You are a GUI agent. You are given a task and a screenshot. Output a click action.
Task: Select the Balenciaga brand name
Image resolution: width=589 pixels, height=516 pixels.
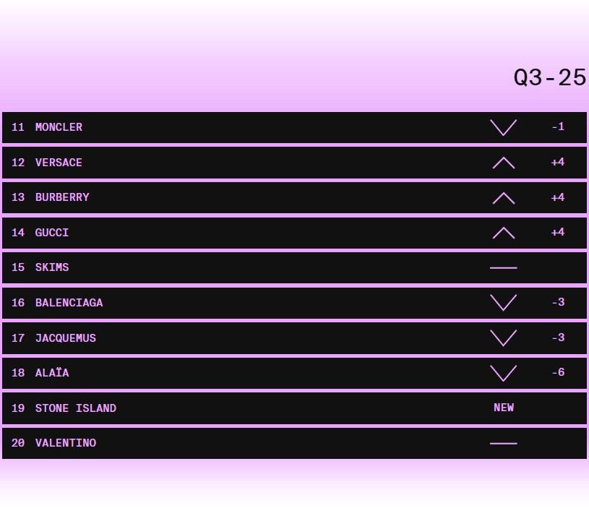click(x=69, y=303)
